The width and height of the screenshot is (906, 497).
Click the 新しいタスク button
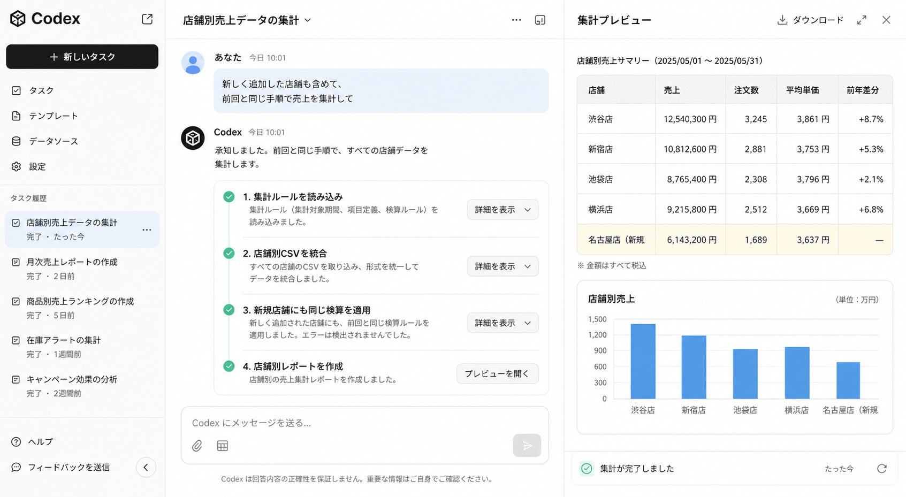click(82, 57)
